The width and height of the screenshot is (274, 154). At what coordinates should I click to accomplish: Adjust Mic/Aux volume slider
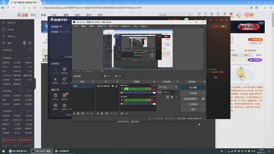point(140,92)
